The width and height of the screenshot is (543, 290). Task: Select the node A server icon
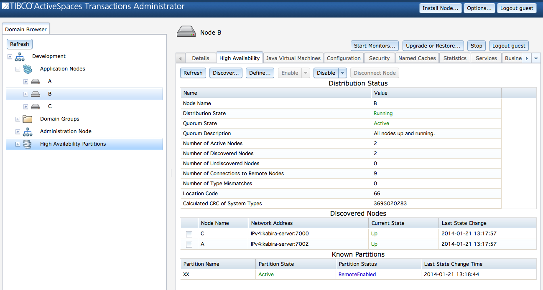(x=36, y=81)
